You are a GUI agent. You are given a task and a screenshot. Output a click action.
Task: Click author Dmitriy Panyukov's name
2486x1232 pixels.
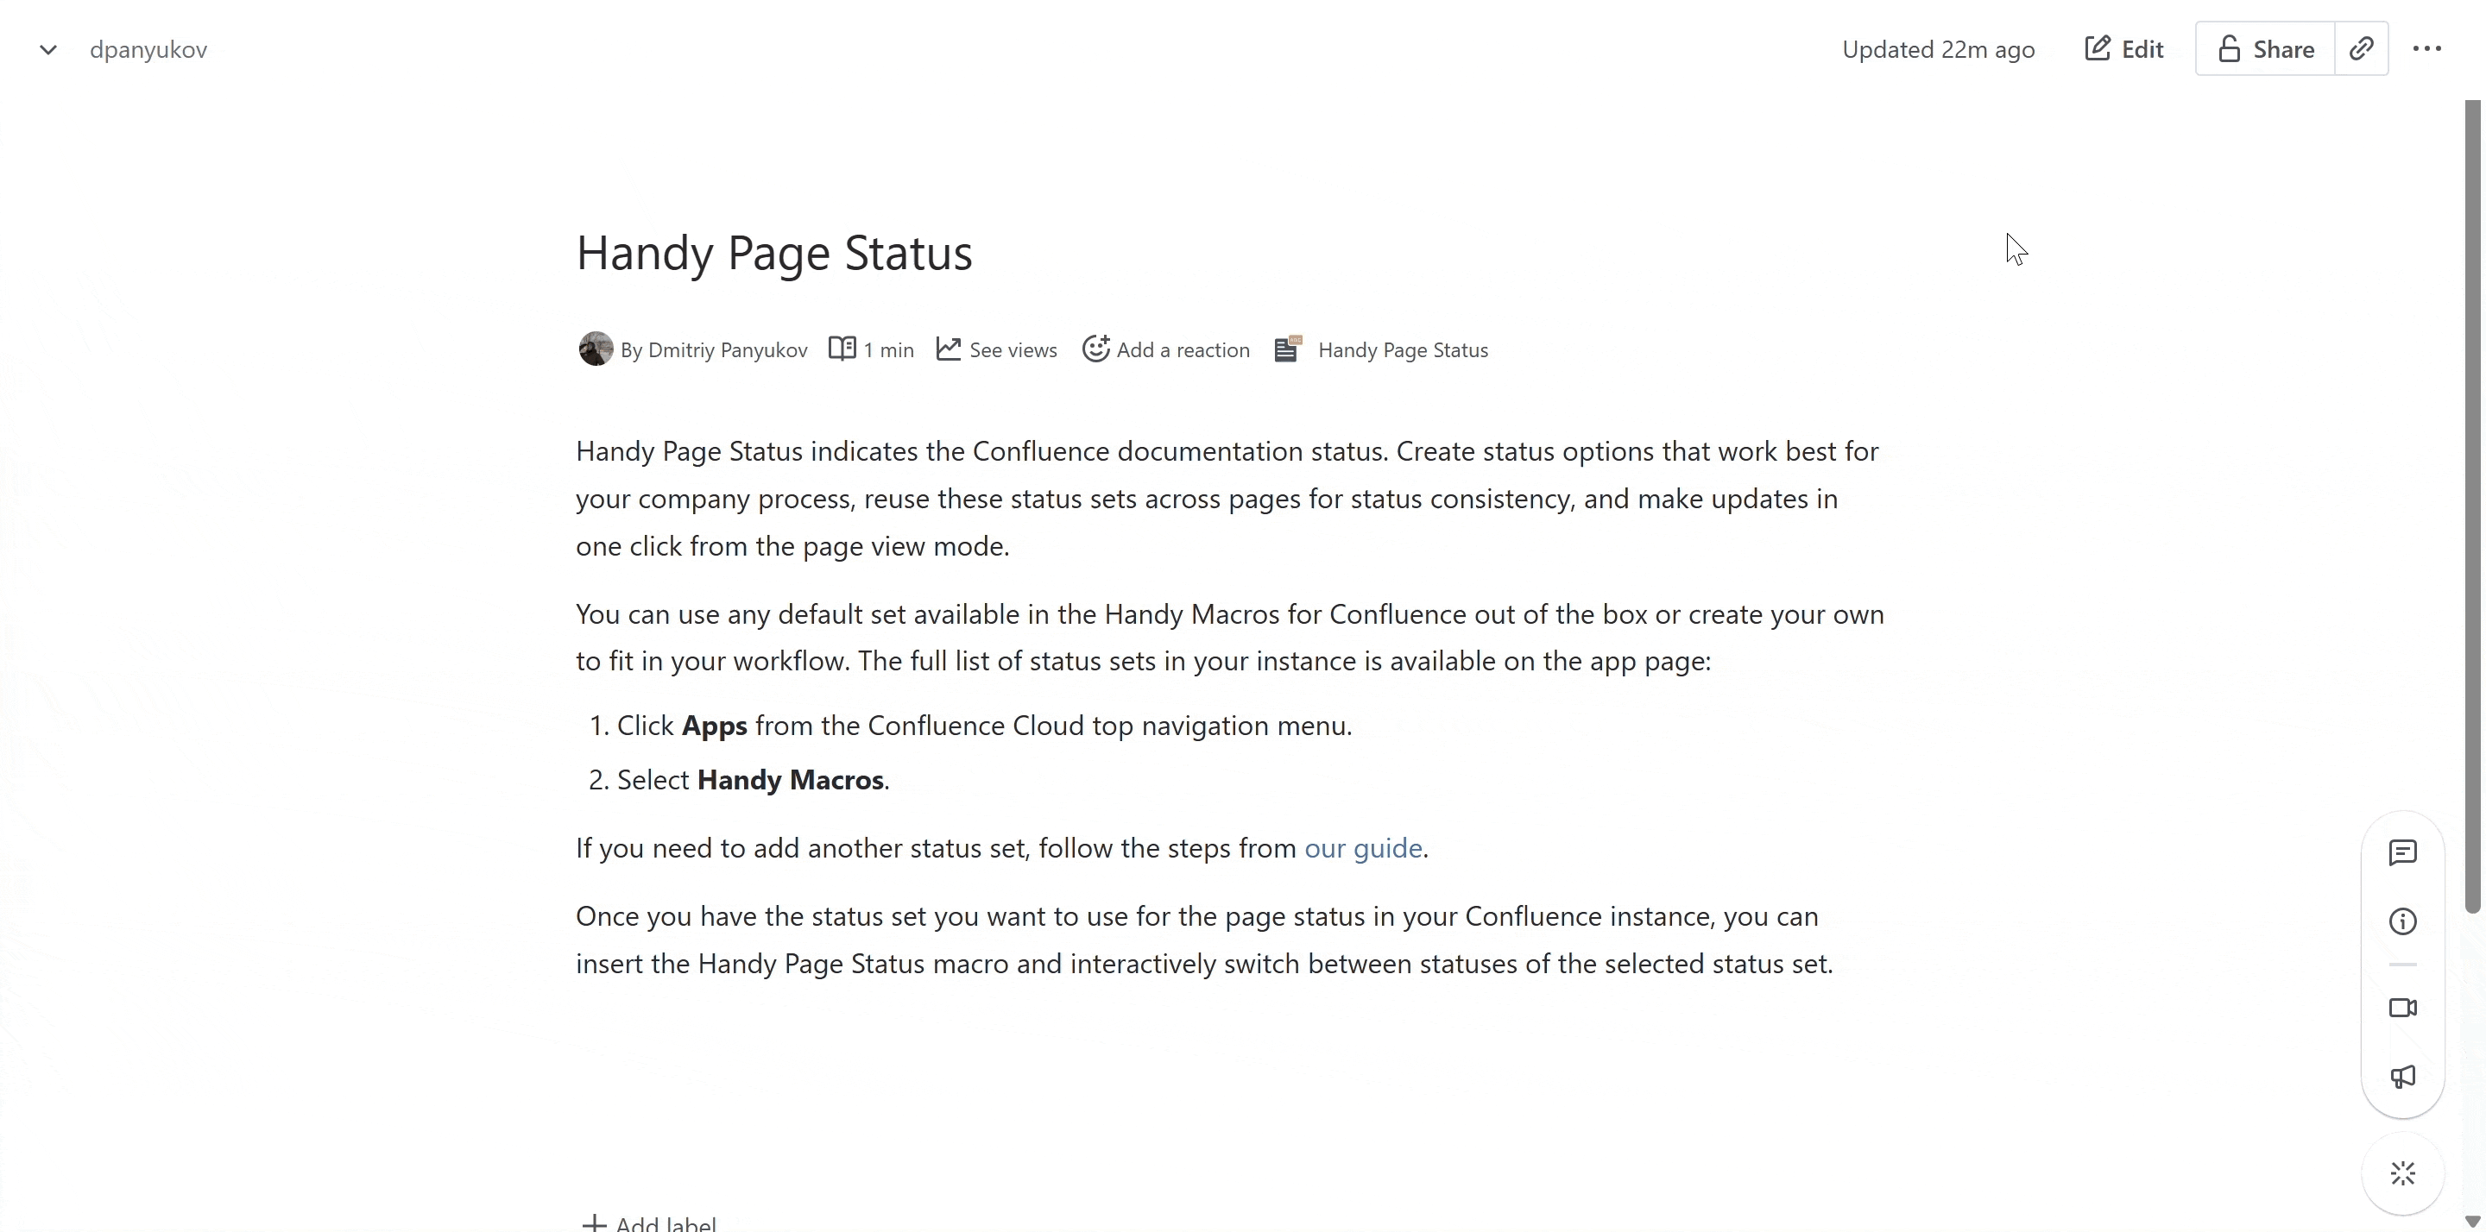(x=727, y=349)
